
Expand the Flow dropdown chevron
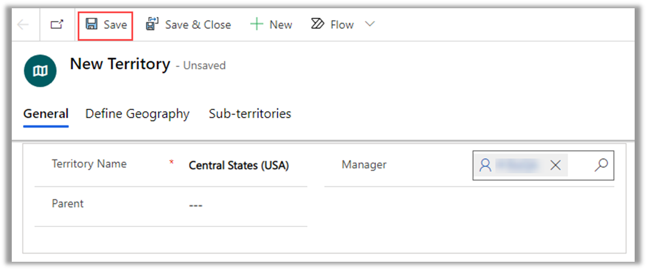[x=370, y=24]
